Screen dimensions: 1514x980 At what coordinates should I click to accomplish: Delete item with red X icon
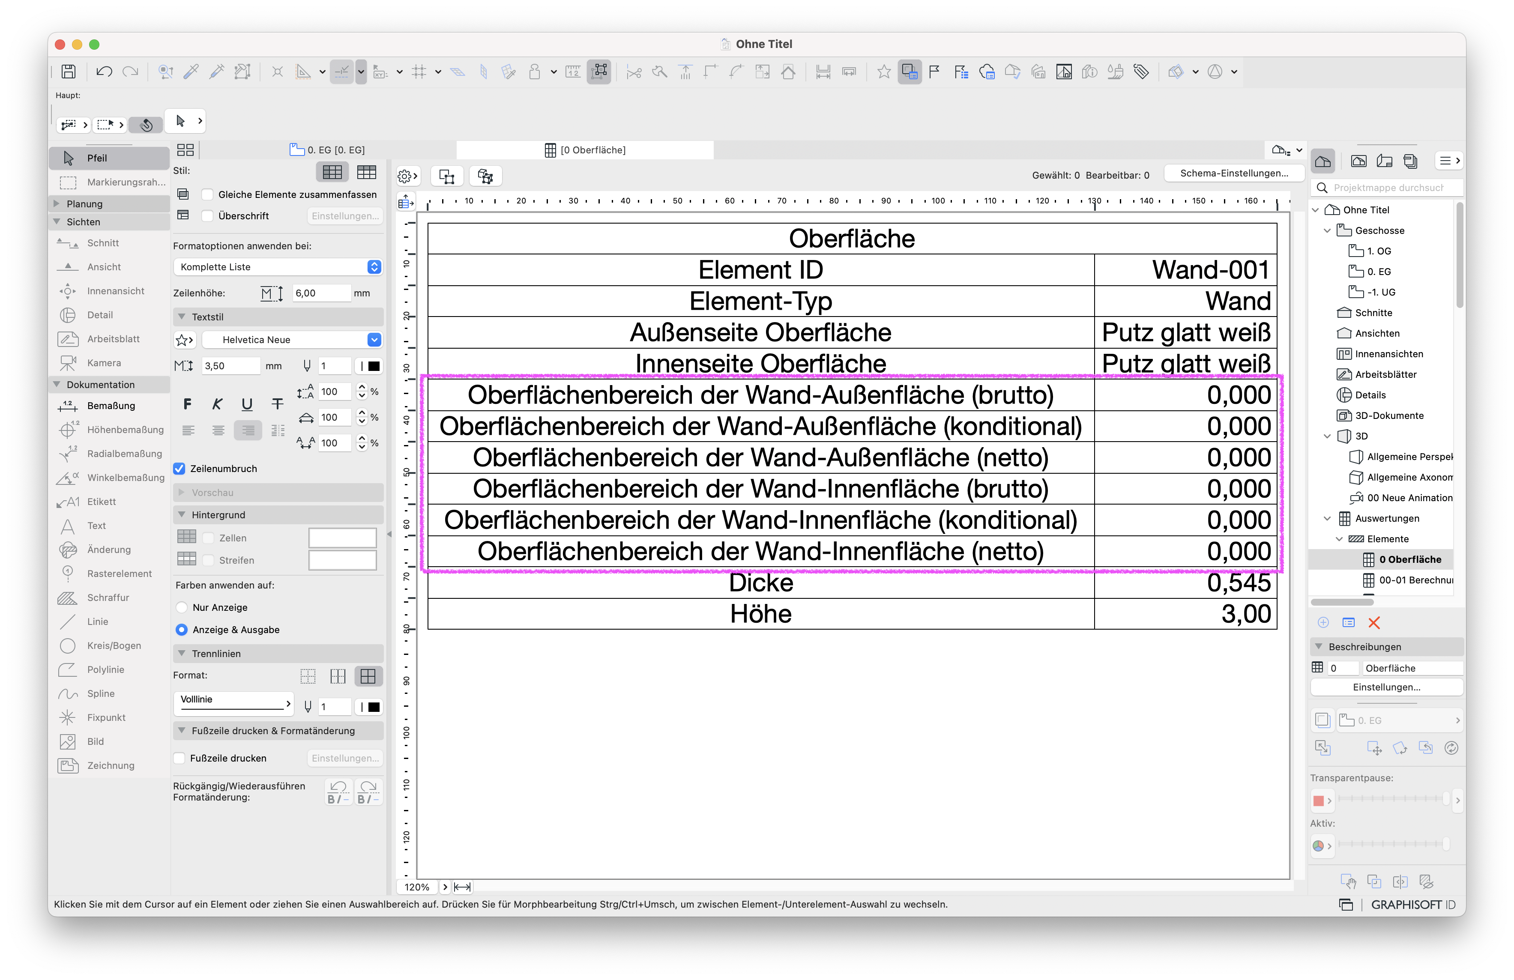tap(1373, 623)
